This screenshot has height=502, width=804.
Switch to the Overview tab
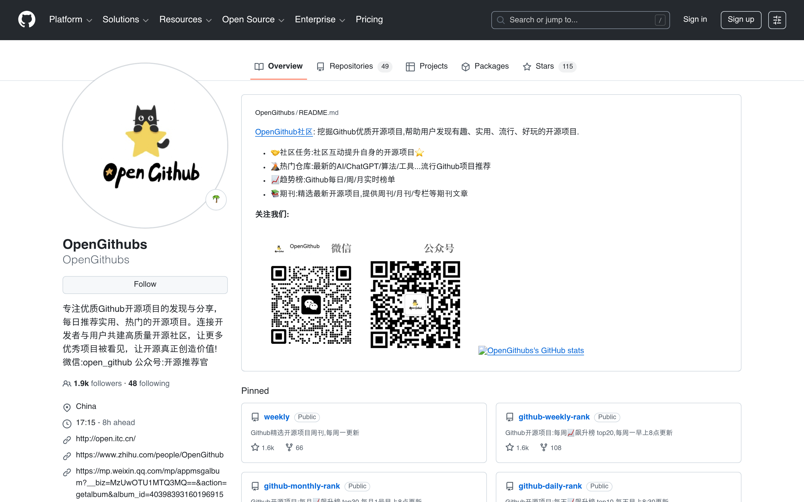point(278,66)
